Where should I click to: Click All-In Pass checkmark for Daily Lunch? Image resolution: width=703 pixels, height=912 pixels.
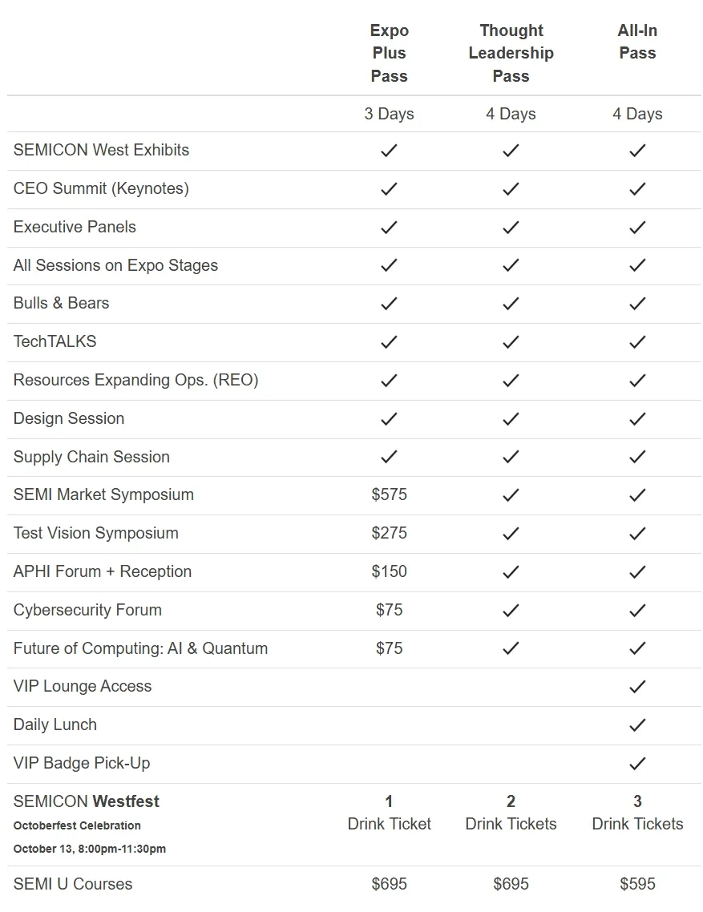pyautogui.click(x=637, y=725)
